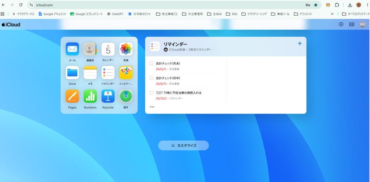Open the saved passwords key icon
The height and width of the screenshot is (182, 370).
308,5
